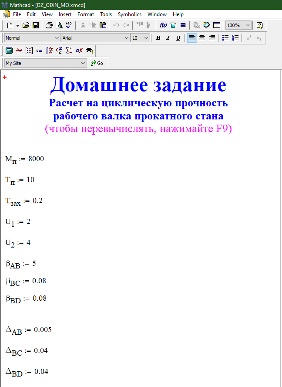
Task: Open the Insert menu
Action: [x=65, y=14]
